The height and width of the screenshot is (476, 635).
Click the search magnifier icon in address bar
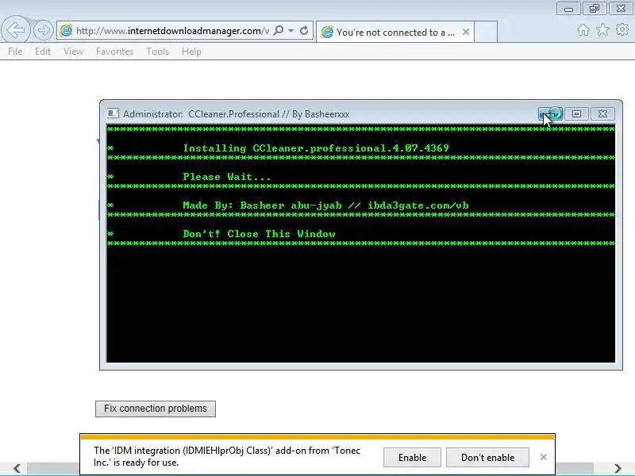[x=279, y=30]
